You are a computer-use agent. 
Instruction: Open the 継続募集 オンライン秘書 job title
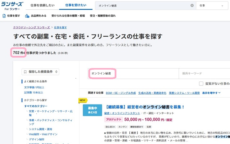[x=145, y=107]
